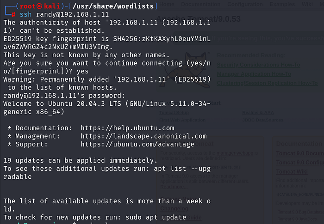Click the landscape.canonical.com management URL
Screen dimensions: 324x224
click(143, 136)
